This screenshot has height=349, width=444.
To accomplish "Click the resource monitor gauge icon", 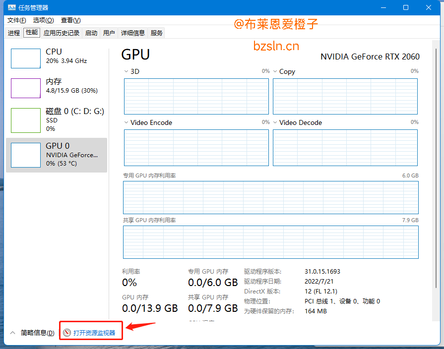I will coord(67,333).
